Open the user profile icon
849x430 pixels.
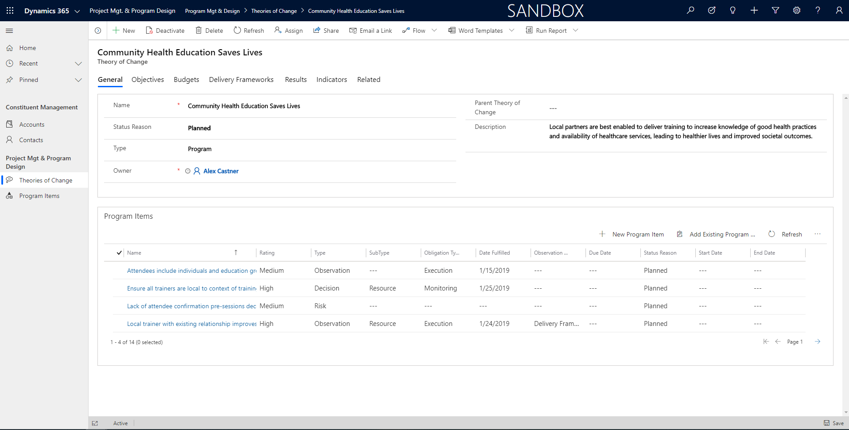pos(839,11)
